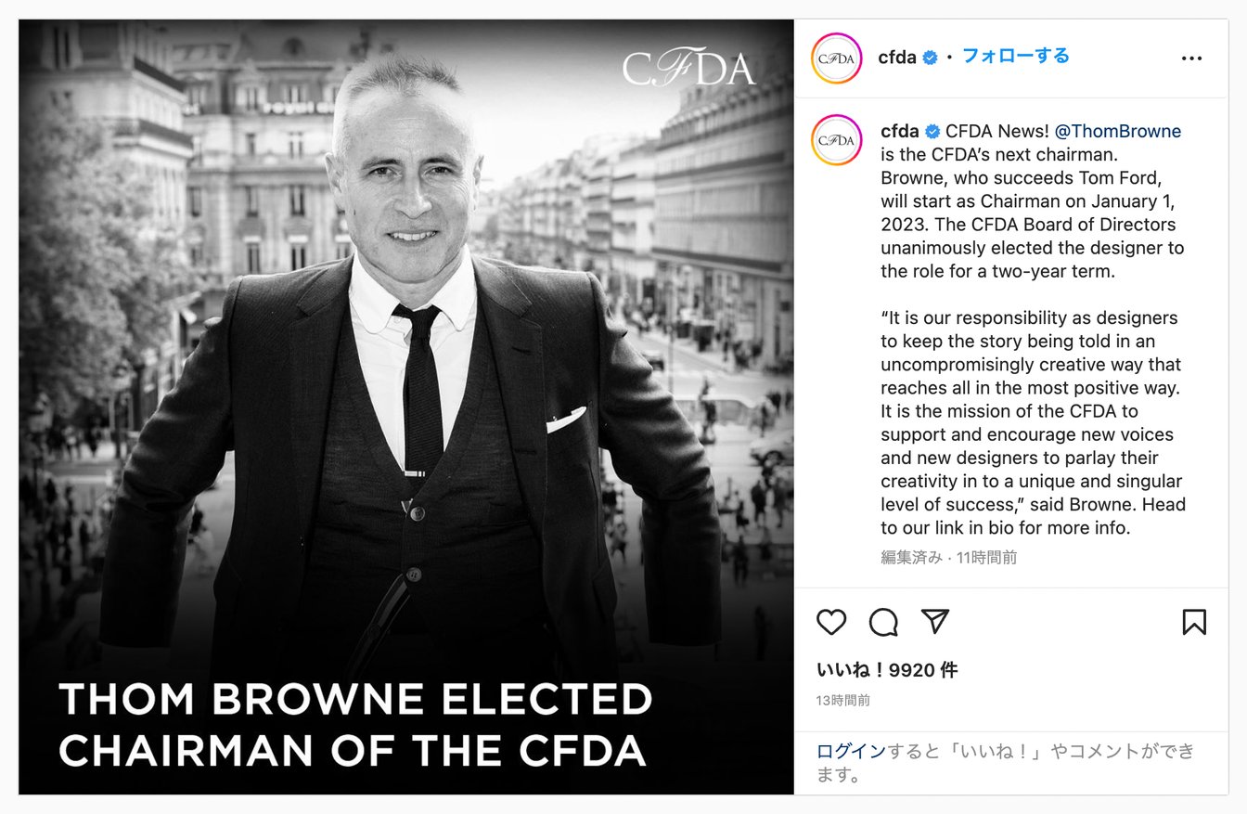Open the cfda username in the caption
1247x814 pixels.
pos(899,132)
